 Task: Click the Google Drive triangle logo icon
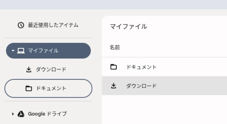point(21,114)
